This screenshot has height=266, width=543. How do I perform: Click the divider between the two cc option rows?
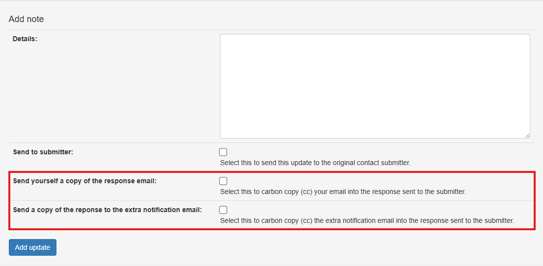point(271,200)
